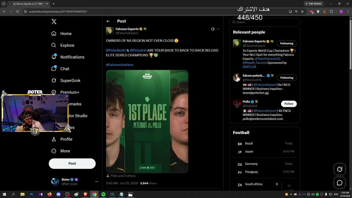Click the floating Grok button
This screenshot has width=352, height=198.
pos(340,169)
